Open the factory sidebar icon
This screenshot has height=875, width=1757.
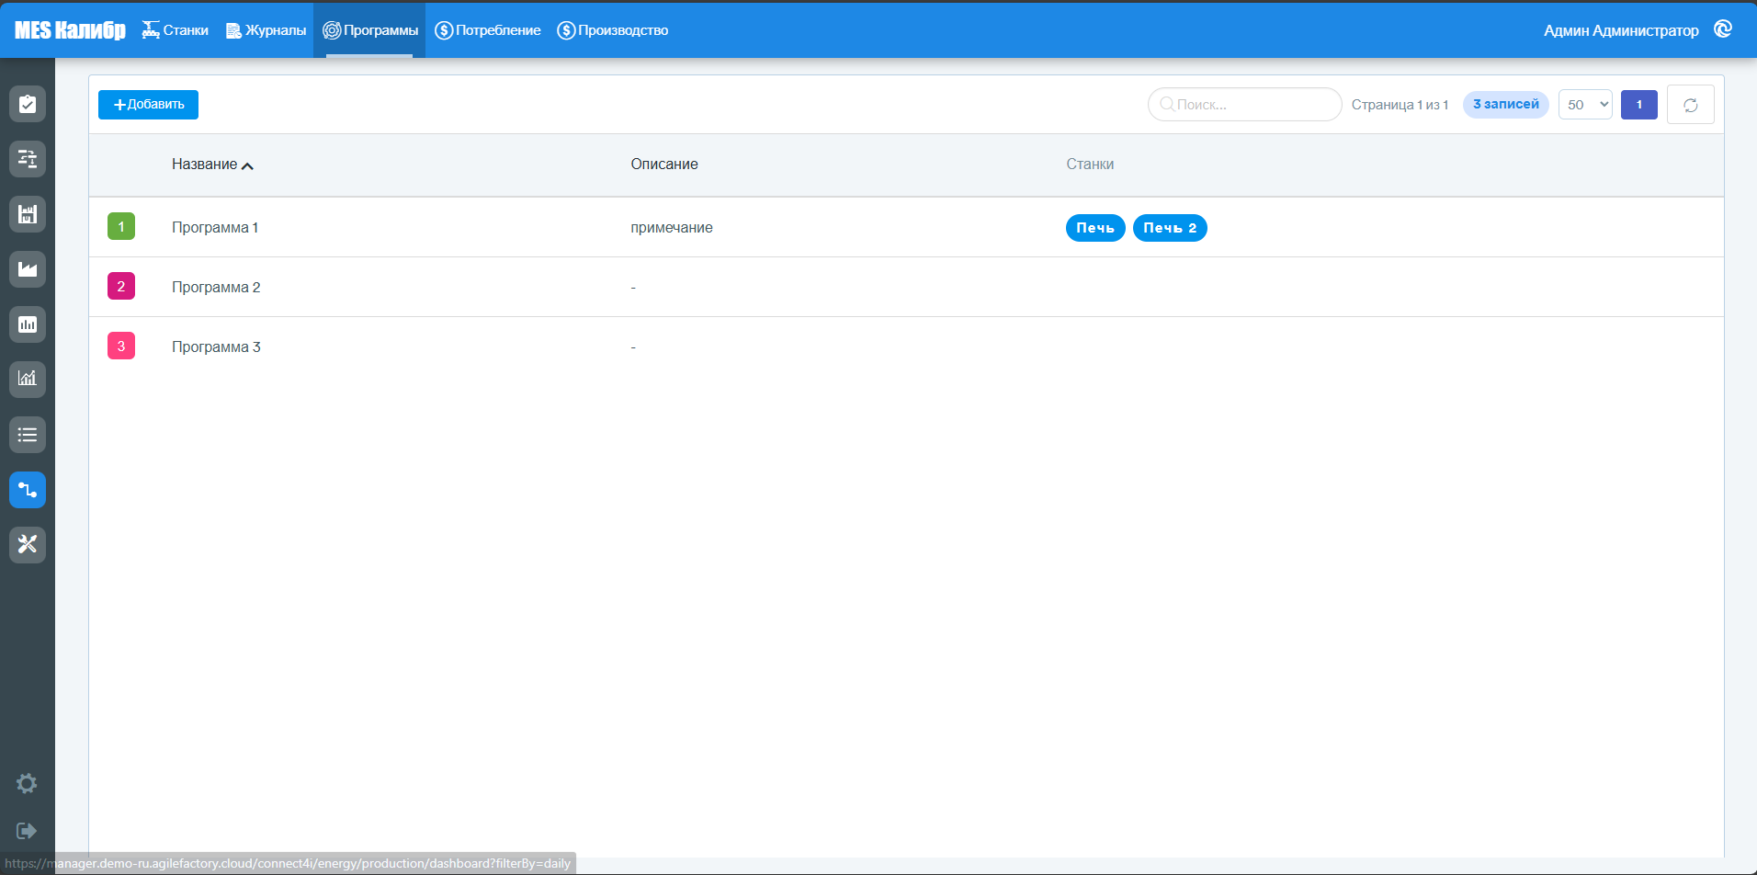click(28, 269)
